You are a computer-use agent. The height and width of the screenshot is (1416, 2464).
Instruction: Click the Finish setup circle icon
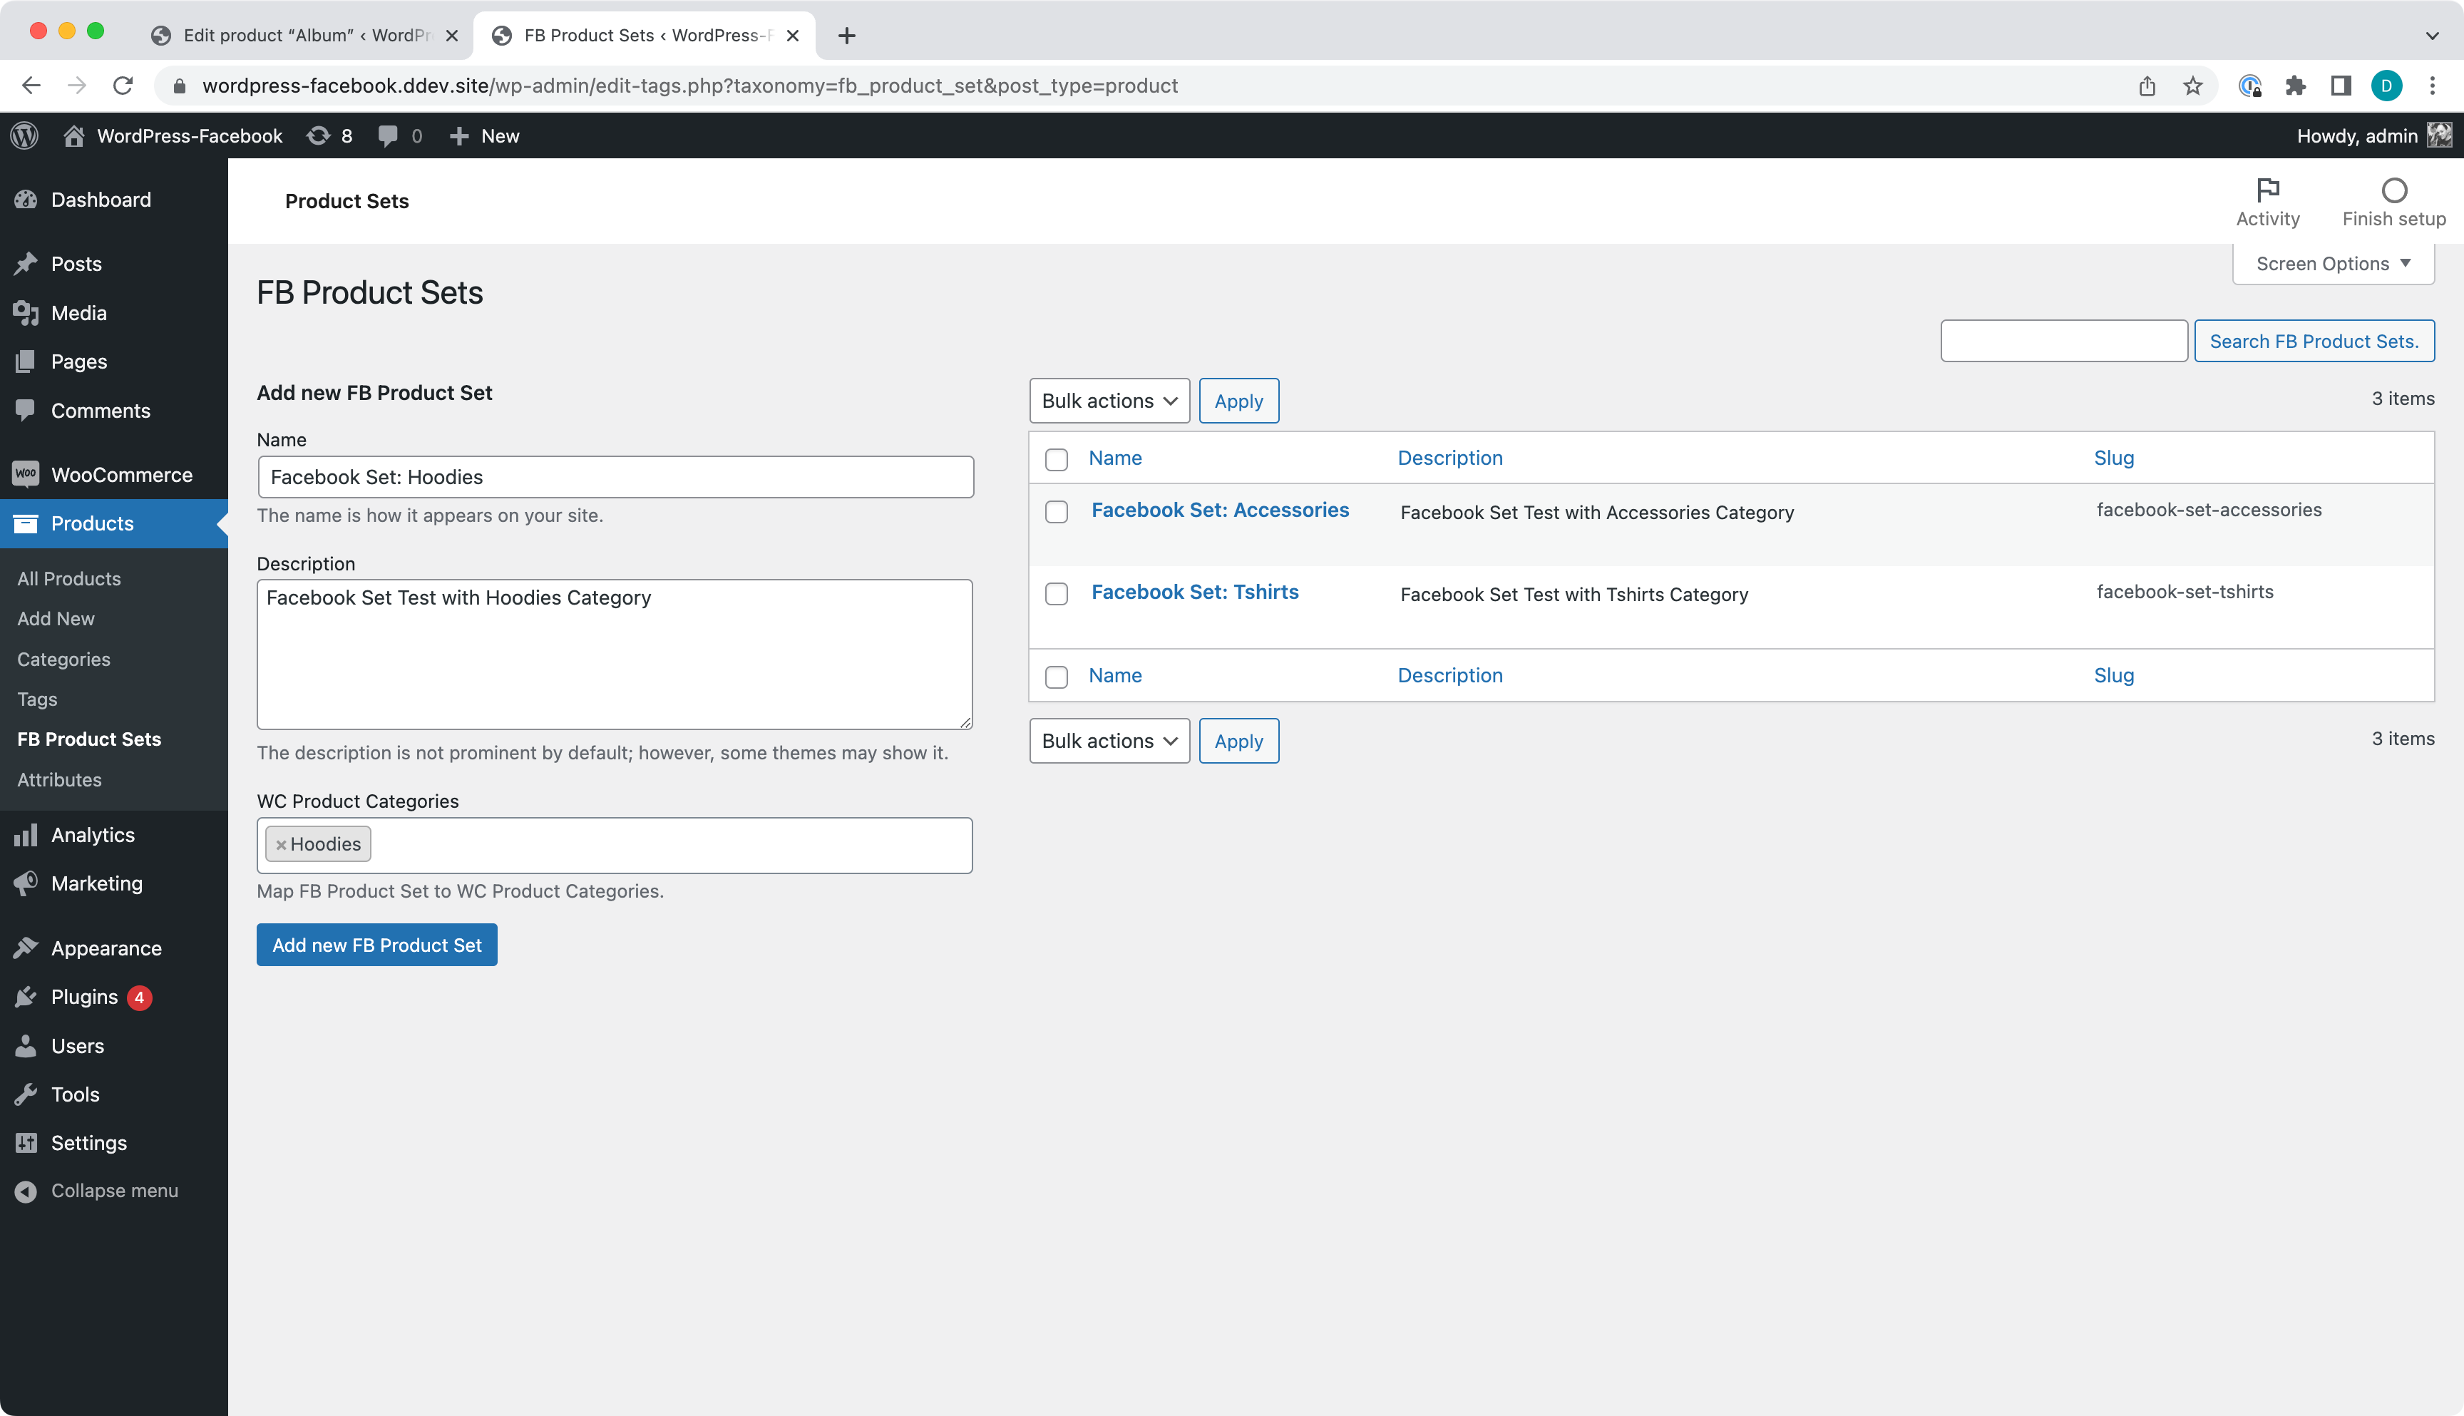click(x=2394, y=190)
